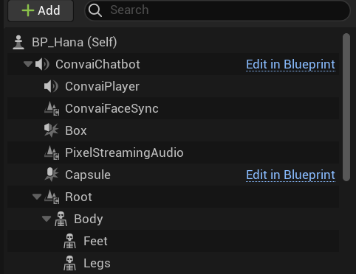Collapse the Body component arrow

(47, 219)
